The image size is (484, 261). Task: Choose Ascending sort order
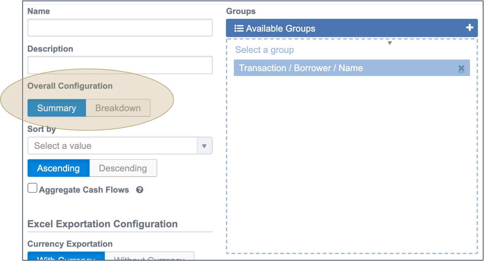[x=59, y=168]
